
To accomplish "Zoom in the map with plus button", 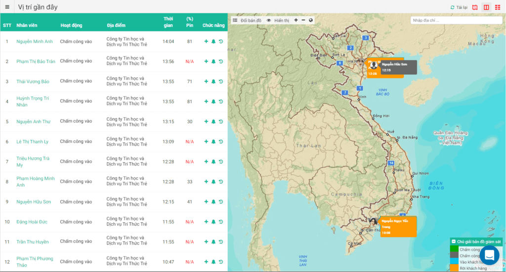I will click(x=296, y=20).
